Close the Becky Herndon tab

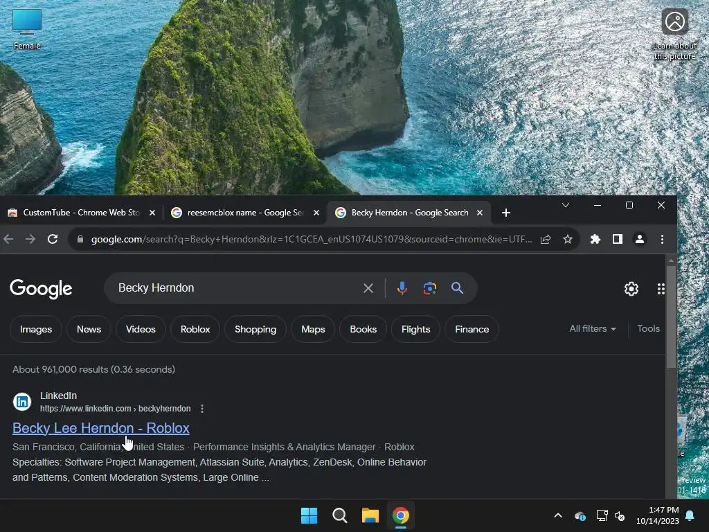[480, 213]
